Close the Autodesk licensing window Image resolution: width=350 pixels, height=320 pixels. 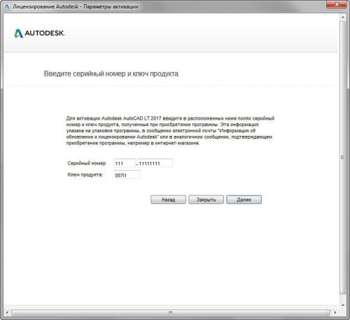point(336,5)
